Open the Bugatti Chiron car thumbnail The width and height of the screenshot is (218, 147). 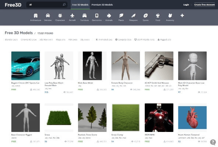click(x=25, y=66)
